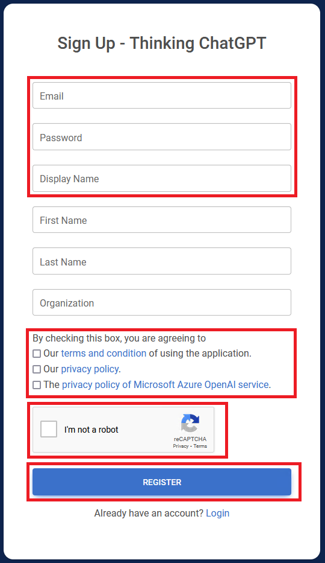This screenshot has height=563, width=325.
Task: Submit the form with REGISTER button
Action: point(162,482)
